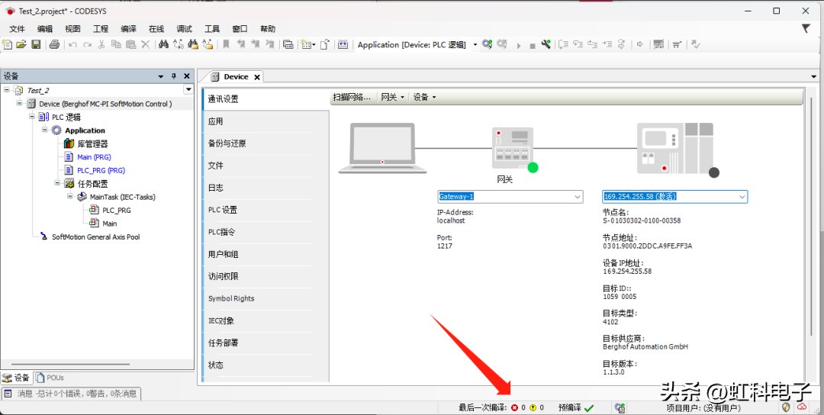Open the 在线 menu
Screen dimensions: 824x415
[x=156, y=29]
